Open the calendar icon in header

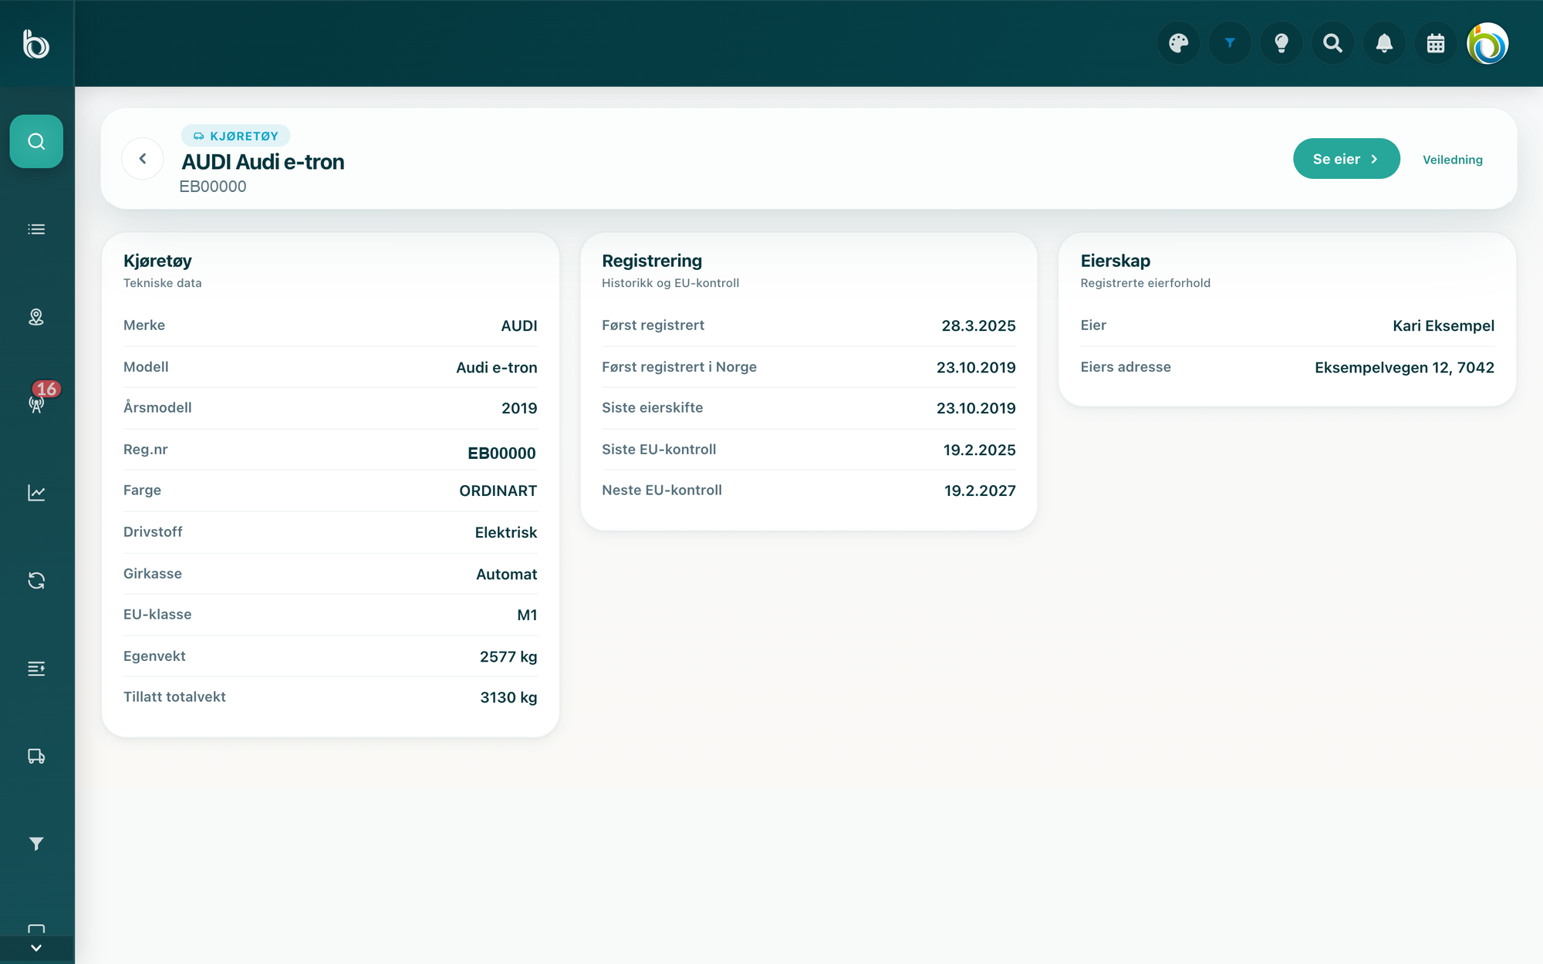click(x=1436, y=43)
